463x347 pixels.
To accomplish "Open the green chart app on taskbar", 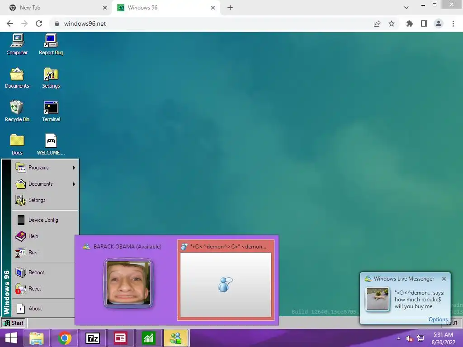I will pyautogui.click(x=148, y=338).
